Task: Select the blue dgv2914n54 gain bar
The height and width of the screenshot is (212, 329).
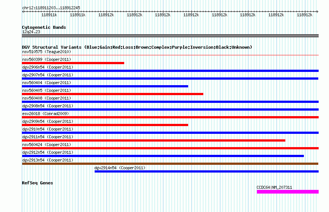Action: (x=207, y=171)
